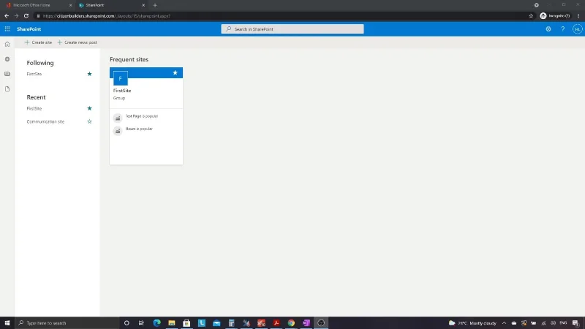Open Windows Start menu

coord(7,323)
